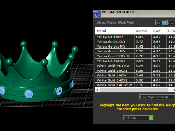Click the 3.68 DWT cell

(159, 41)
